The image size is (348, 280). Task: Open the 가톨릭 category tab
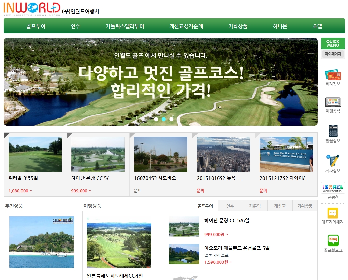[255, 206]
